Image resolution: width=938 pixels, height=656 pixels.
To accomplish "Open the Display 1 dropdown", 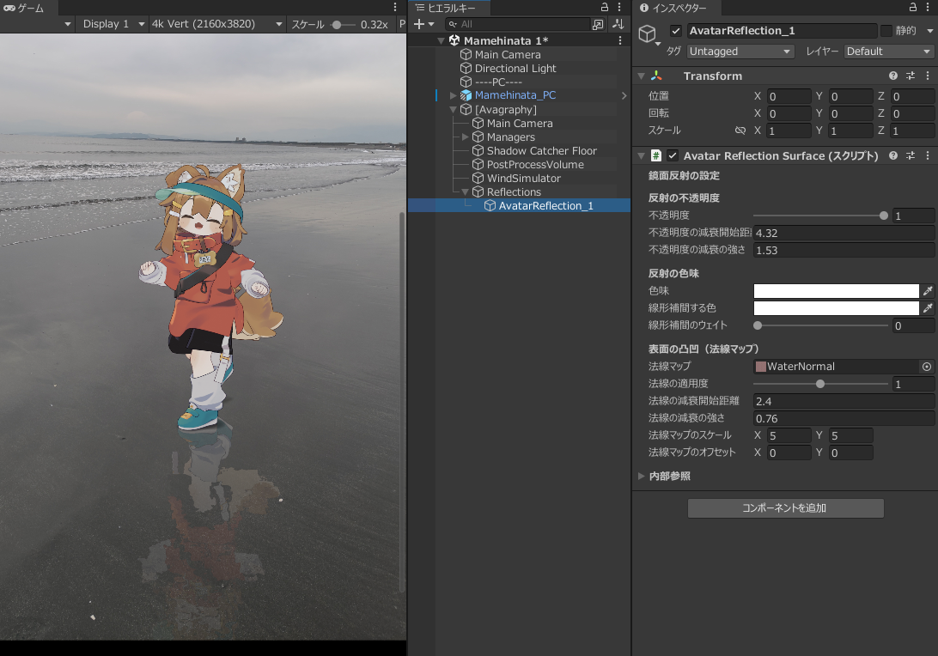I will 113,24.
